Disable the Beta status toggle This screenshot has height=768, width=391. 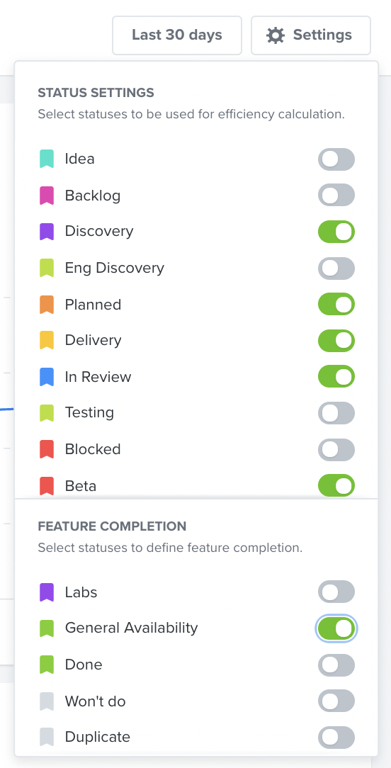click(336, 485)
